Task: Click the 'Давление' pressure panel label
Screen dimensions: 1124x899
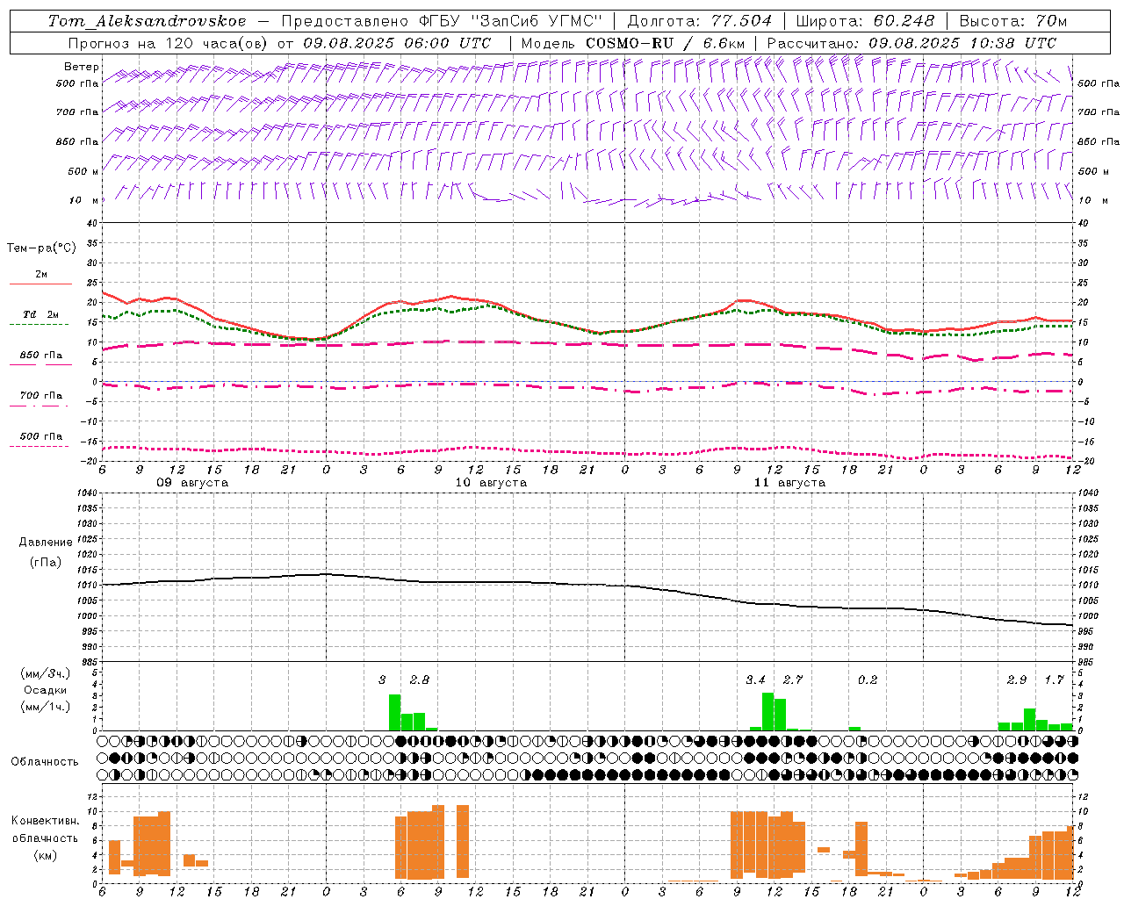Action: tap(46, 543)
